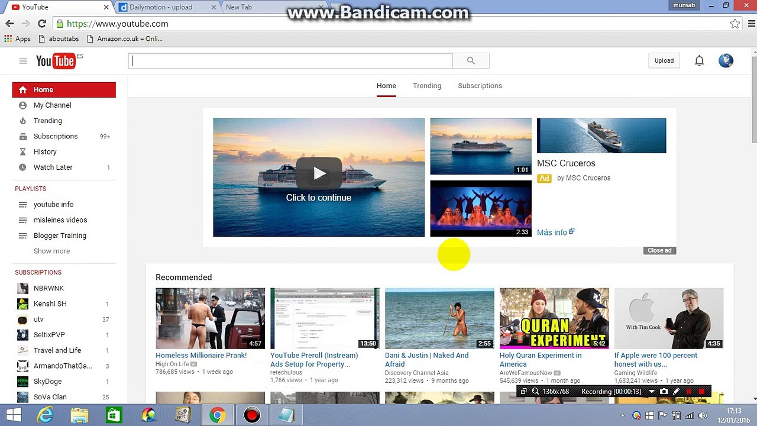Open the Travel and Life subscription

[x=64, y=350]
